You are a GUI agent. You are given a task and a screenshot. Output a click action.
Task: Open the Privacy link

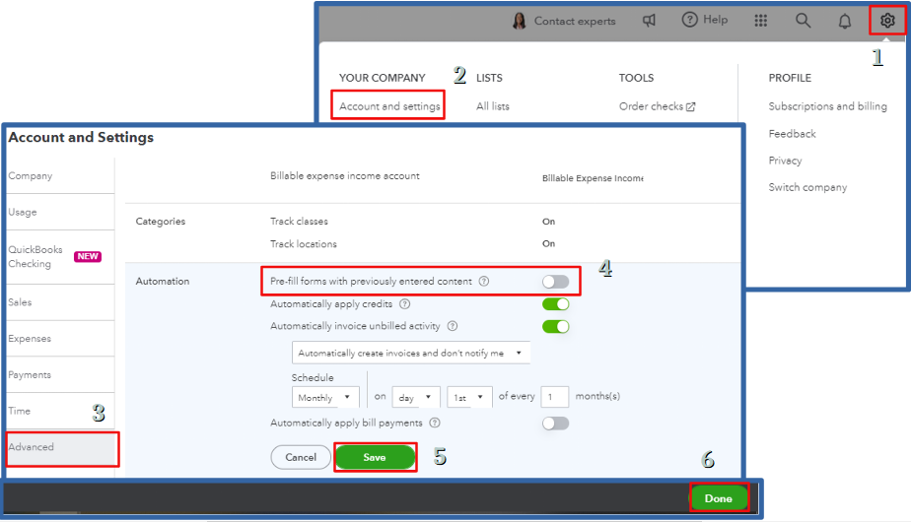pos(785,161)
